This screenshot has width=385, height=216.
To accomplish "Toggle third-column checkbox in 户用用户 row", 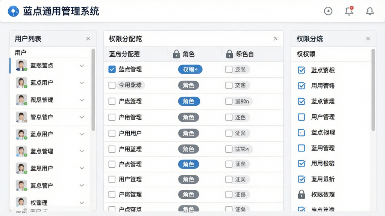I will click(229, 133).
